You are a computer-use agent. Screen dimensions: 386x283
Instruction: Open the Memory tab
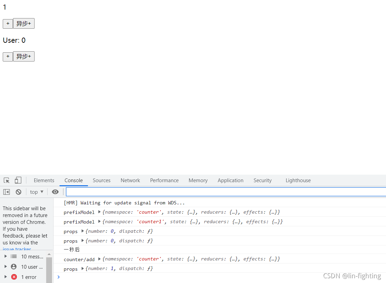(x=198, y=180)
